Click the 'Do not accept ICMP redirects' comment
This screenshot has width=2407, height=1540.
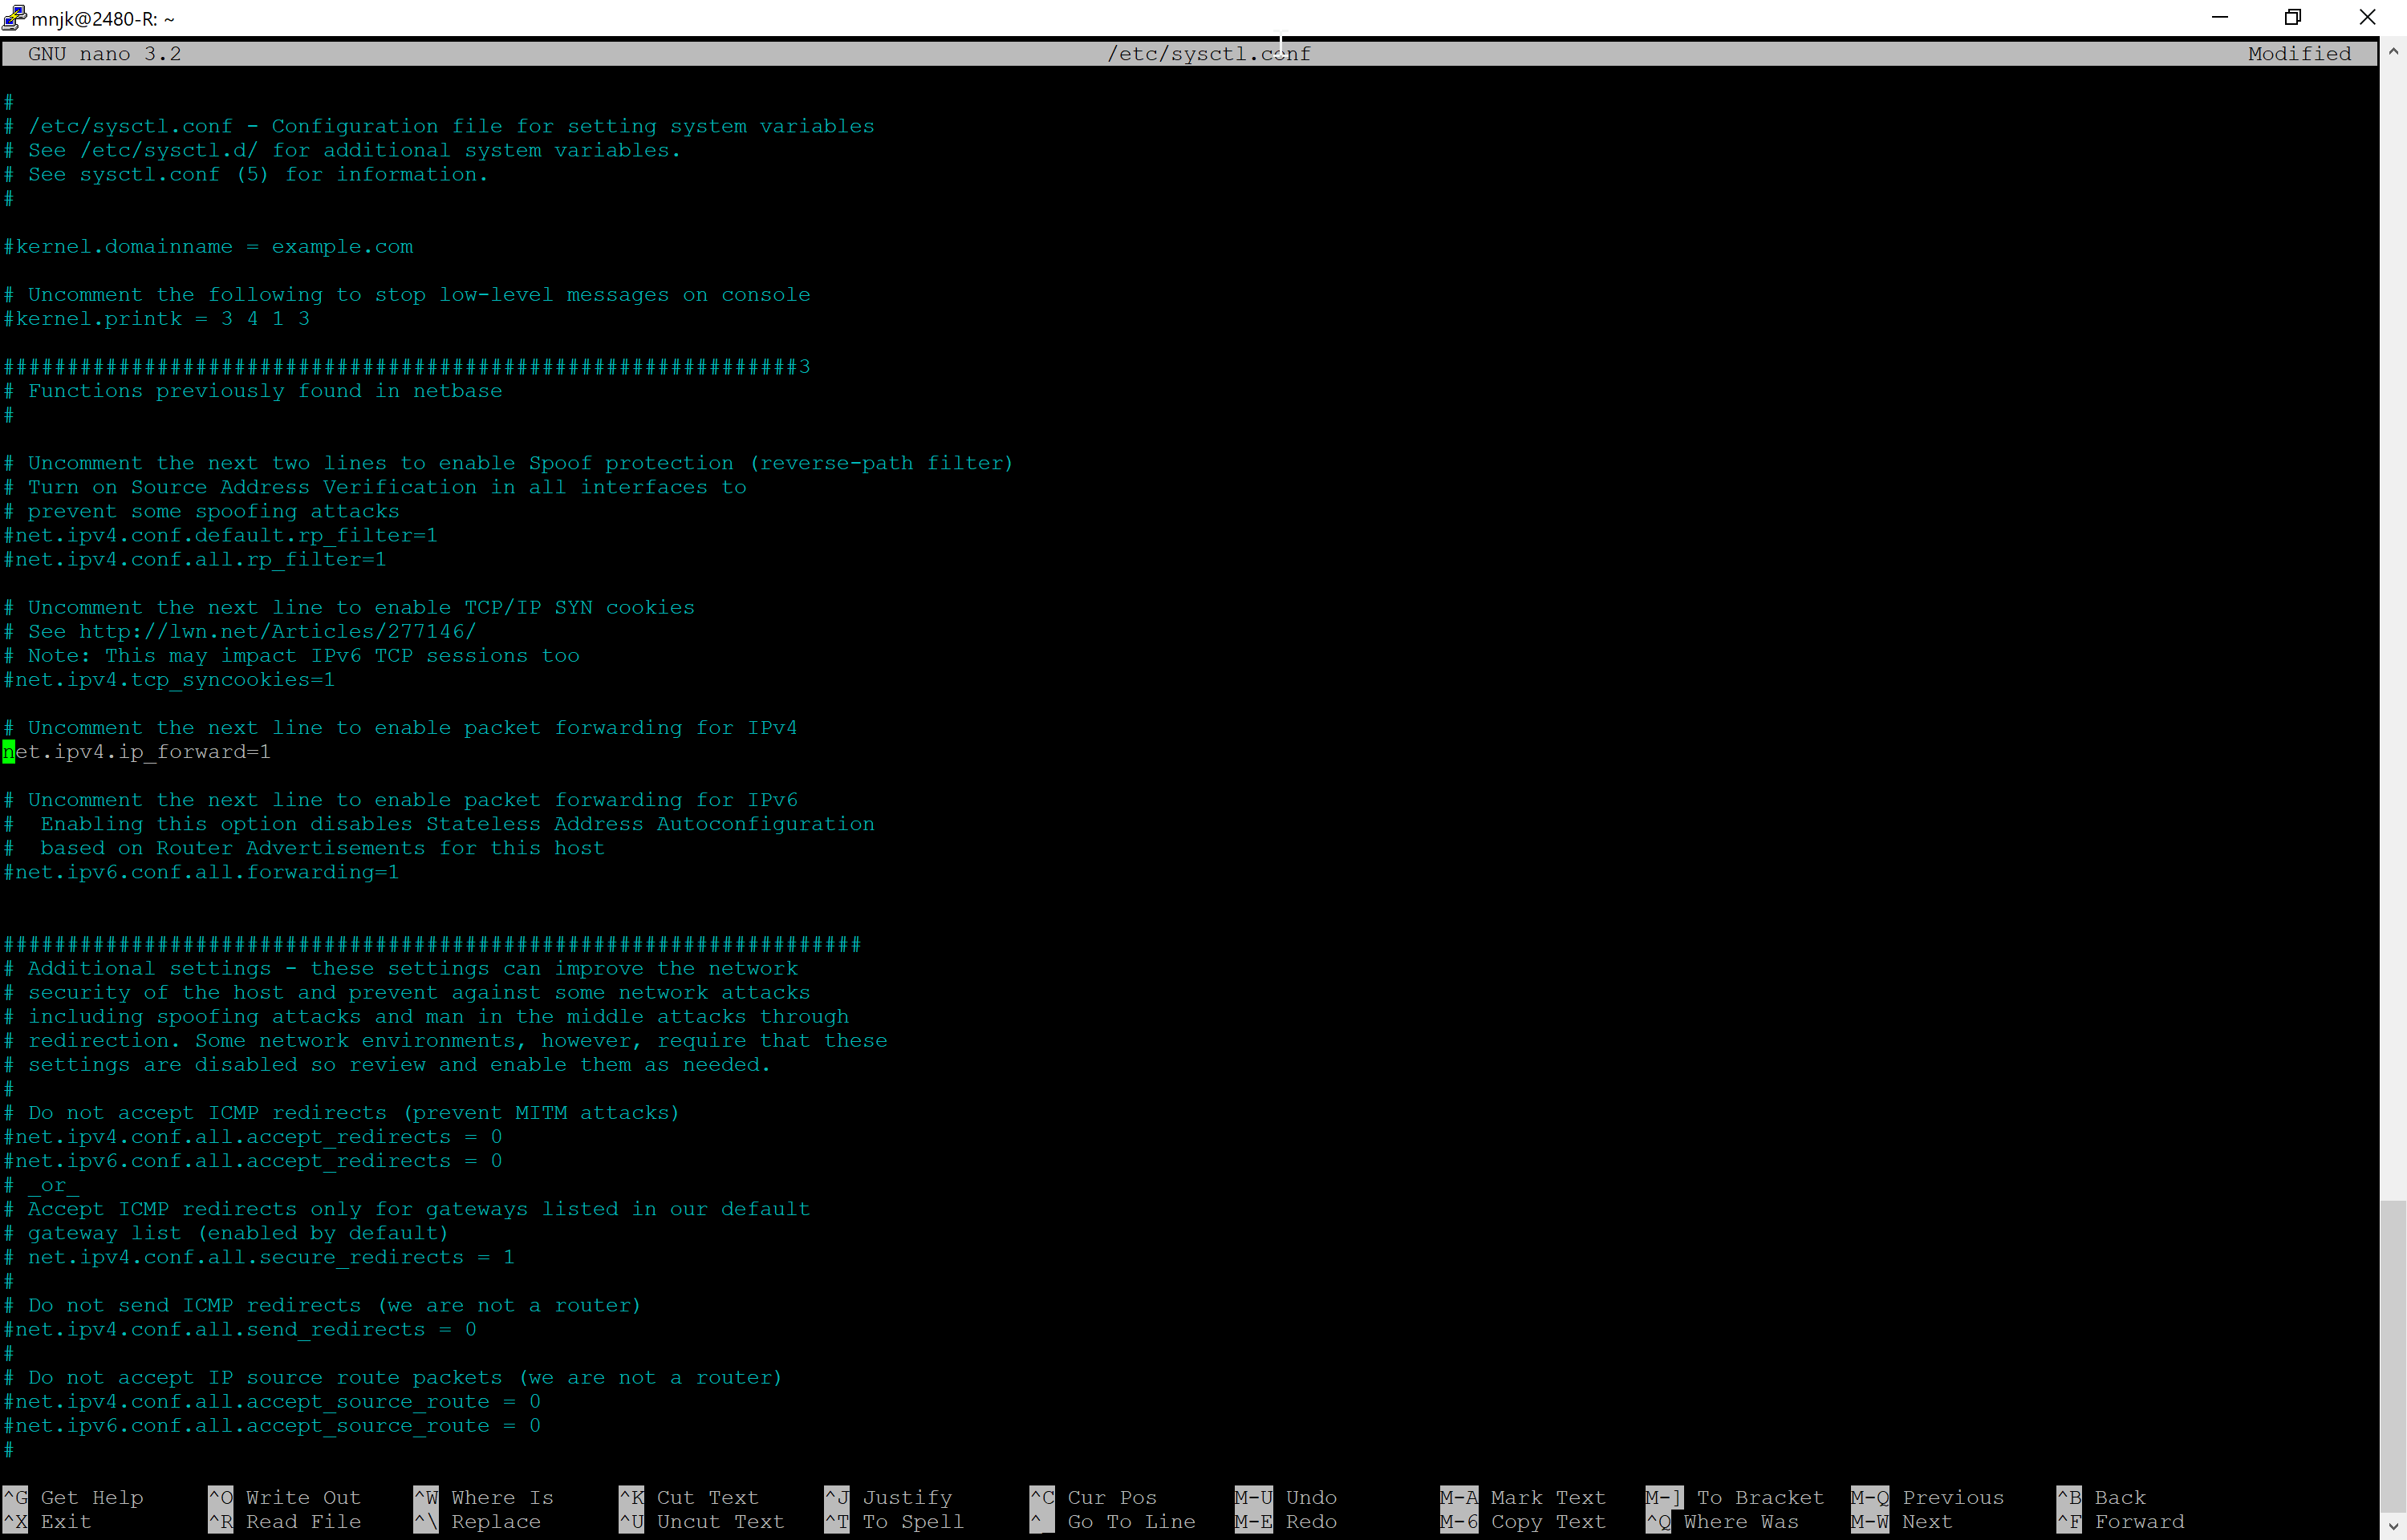coord(341,1112)
